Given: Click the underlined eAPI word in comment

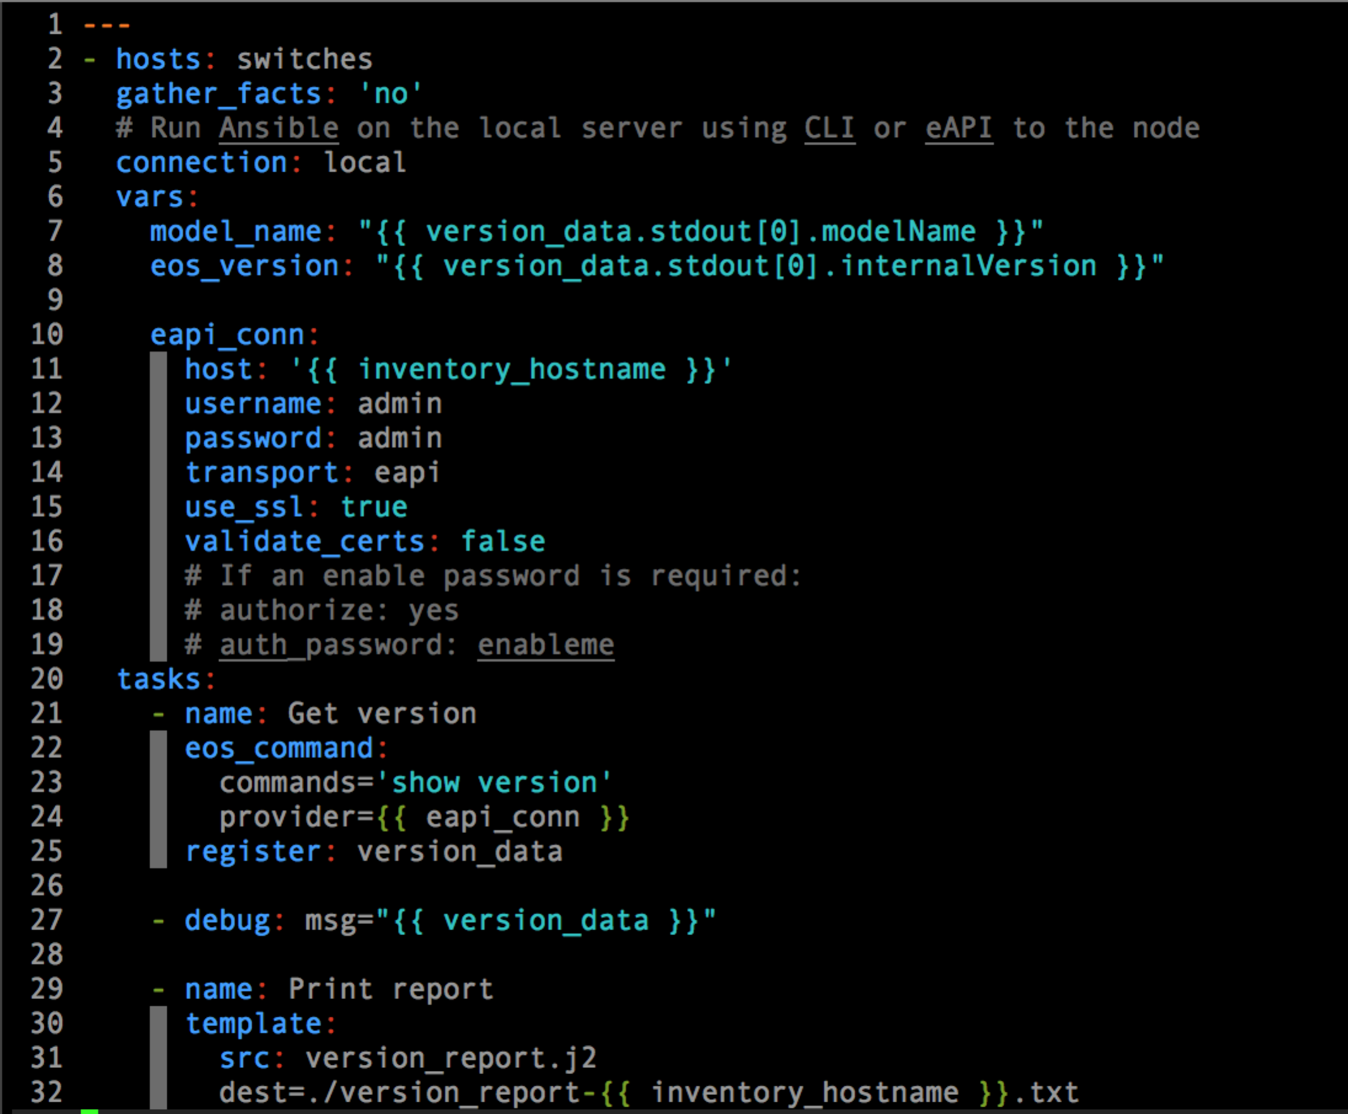Looking at the screenshot, I should [x=958, y=128].
